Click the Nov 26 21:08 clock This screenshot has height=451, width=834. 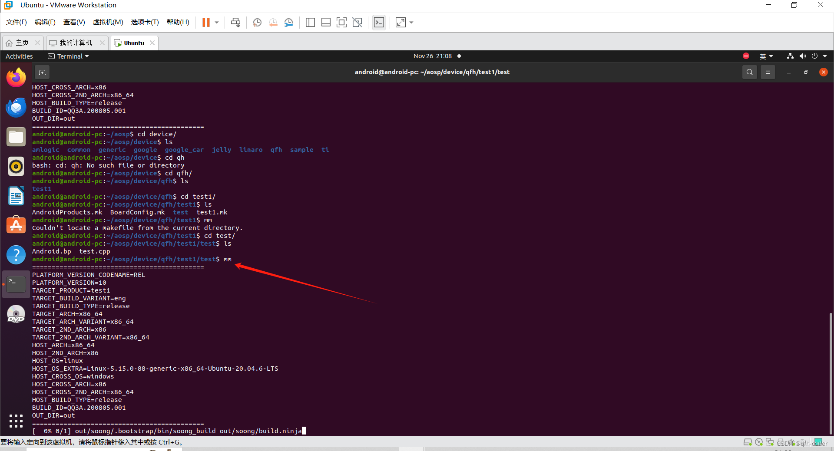[433, 56]
